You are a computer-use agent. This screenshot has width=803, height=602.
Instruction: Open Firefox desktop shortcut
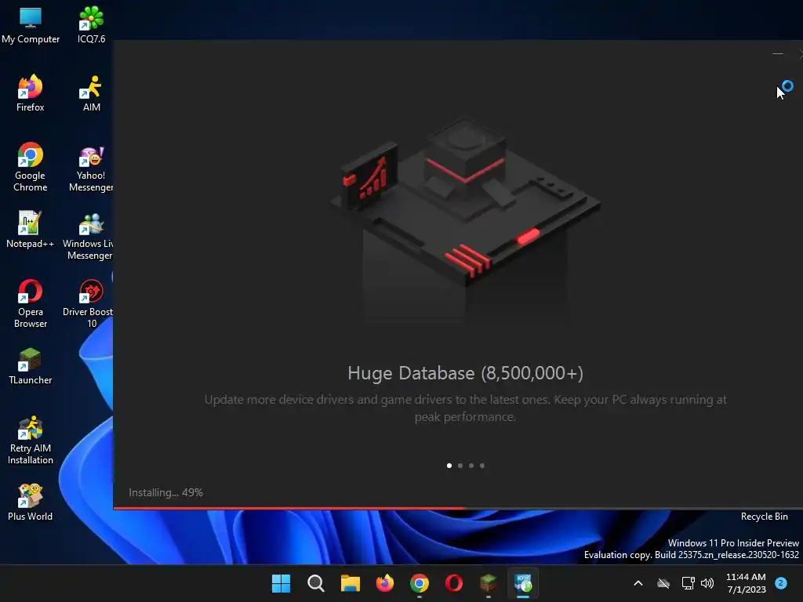coord(31,93)
